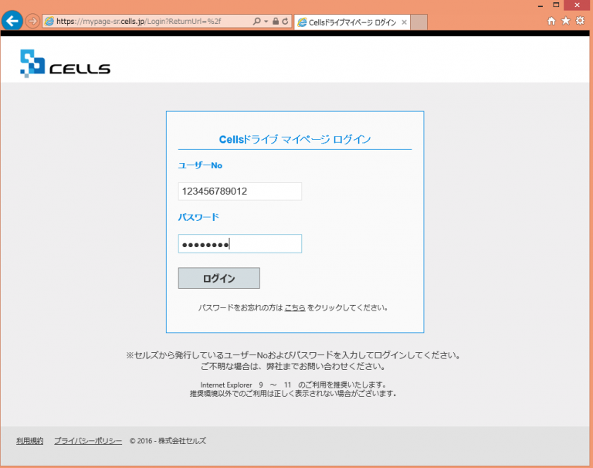593x468 pixels.
Task: Open Favorites star icon
Action: [x=565, y=21]
